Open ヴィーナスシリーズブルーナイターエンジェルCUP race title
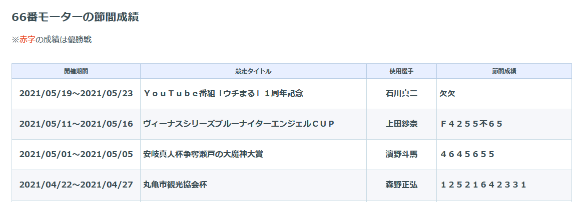Viewport: 588px width, 202px height. point(239,124)
